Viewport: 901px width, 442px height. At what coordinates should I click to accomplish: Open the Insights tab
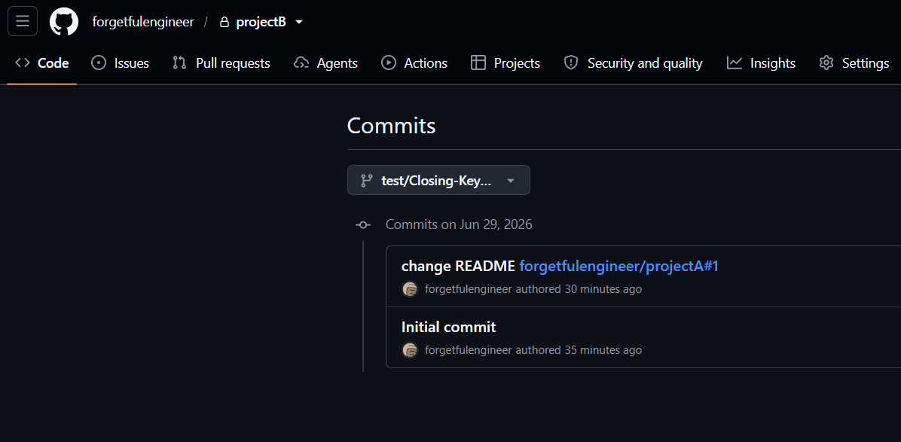[x=761, y=63]
